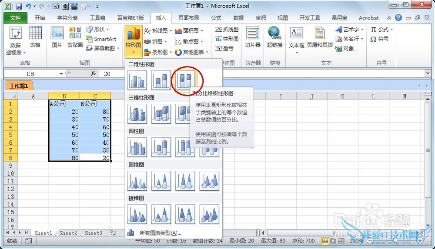
Task: Insert a 超链接 hyperlink
Action: (x=274, y=37)
